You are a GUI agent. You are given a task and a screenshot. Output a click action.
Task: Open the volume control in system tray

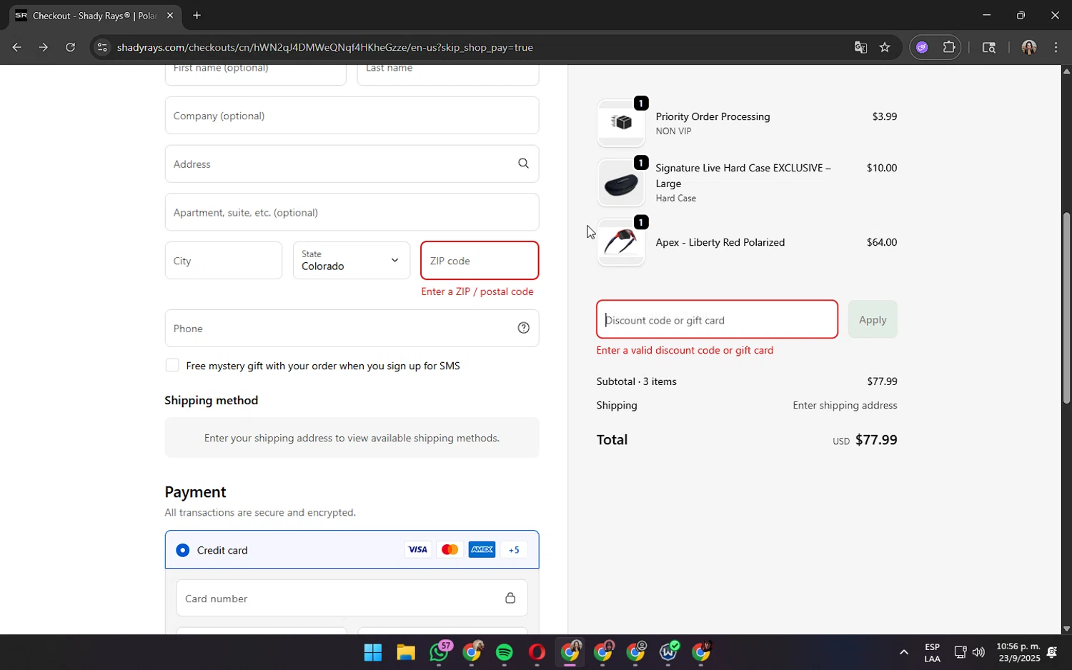(978, 652)
